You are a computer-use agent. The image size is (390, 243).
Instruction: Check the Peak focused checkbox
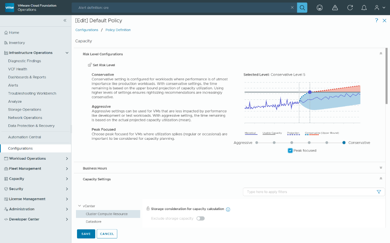[x=290, y=150]
